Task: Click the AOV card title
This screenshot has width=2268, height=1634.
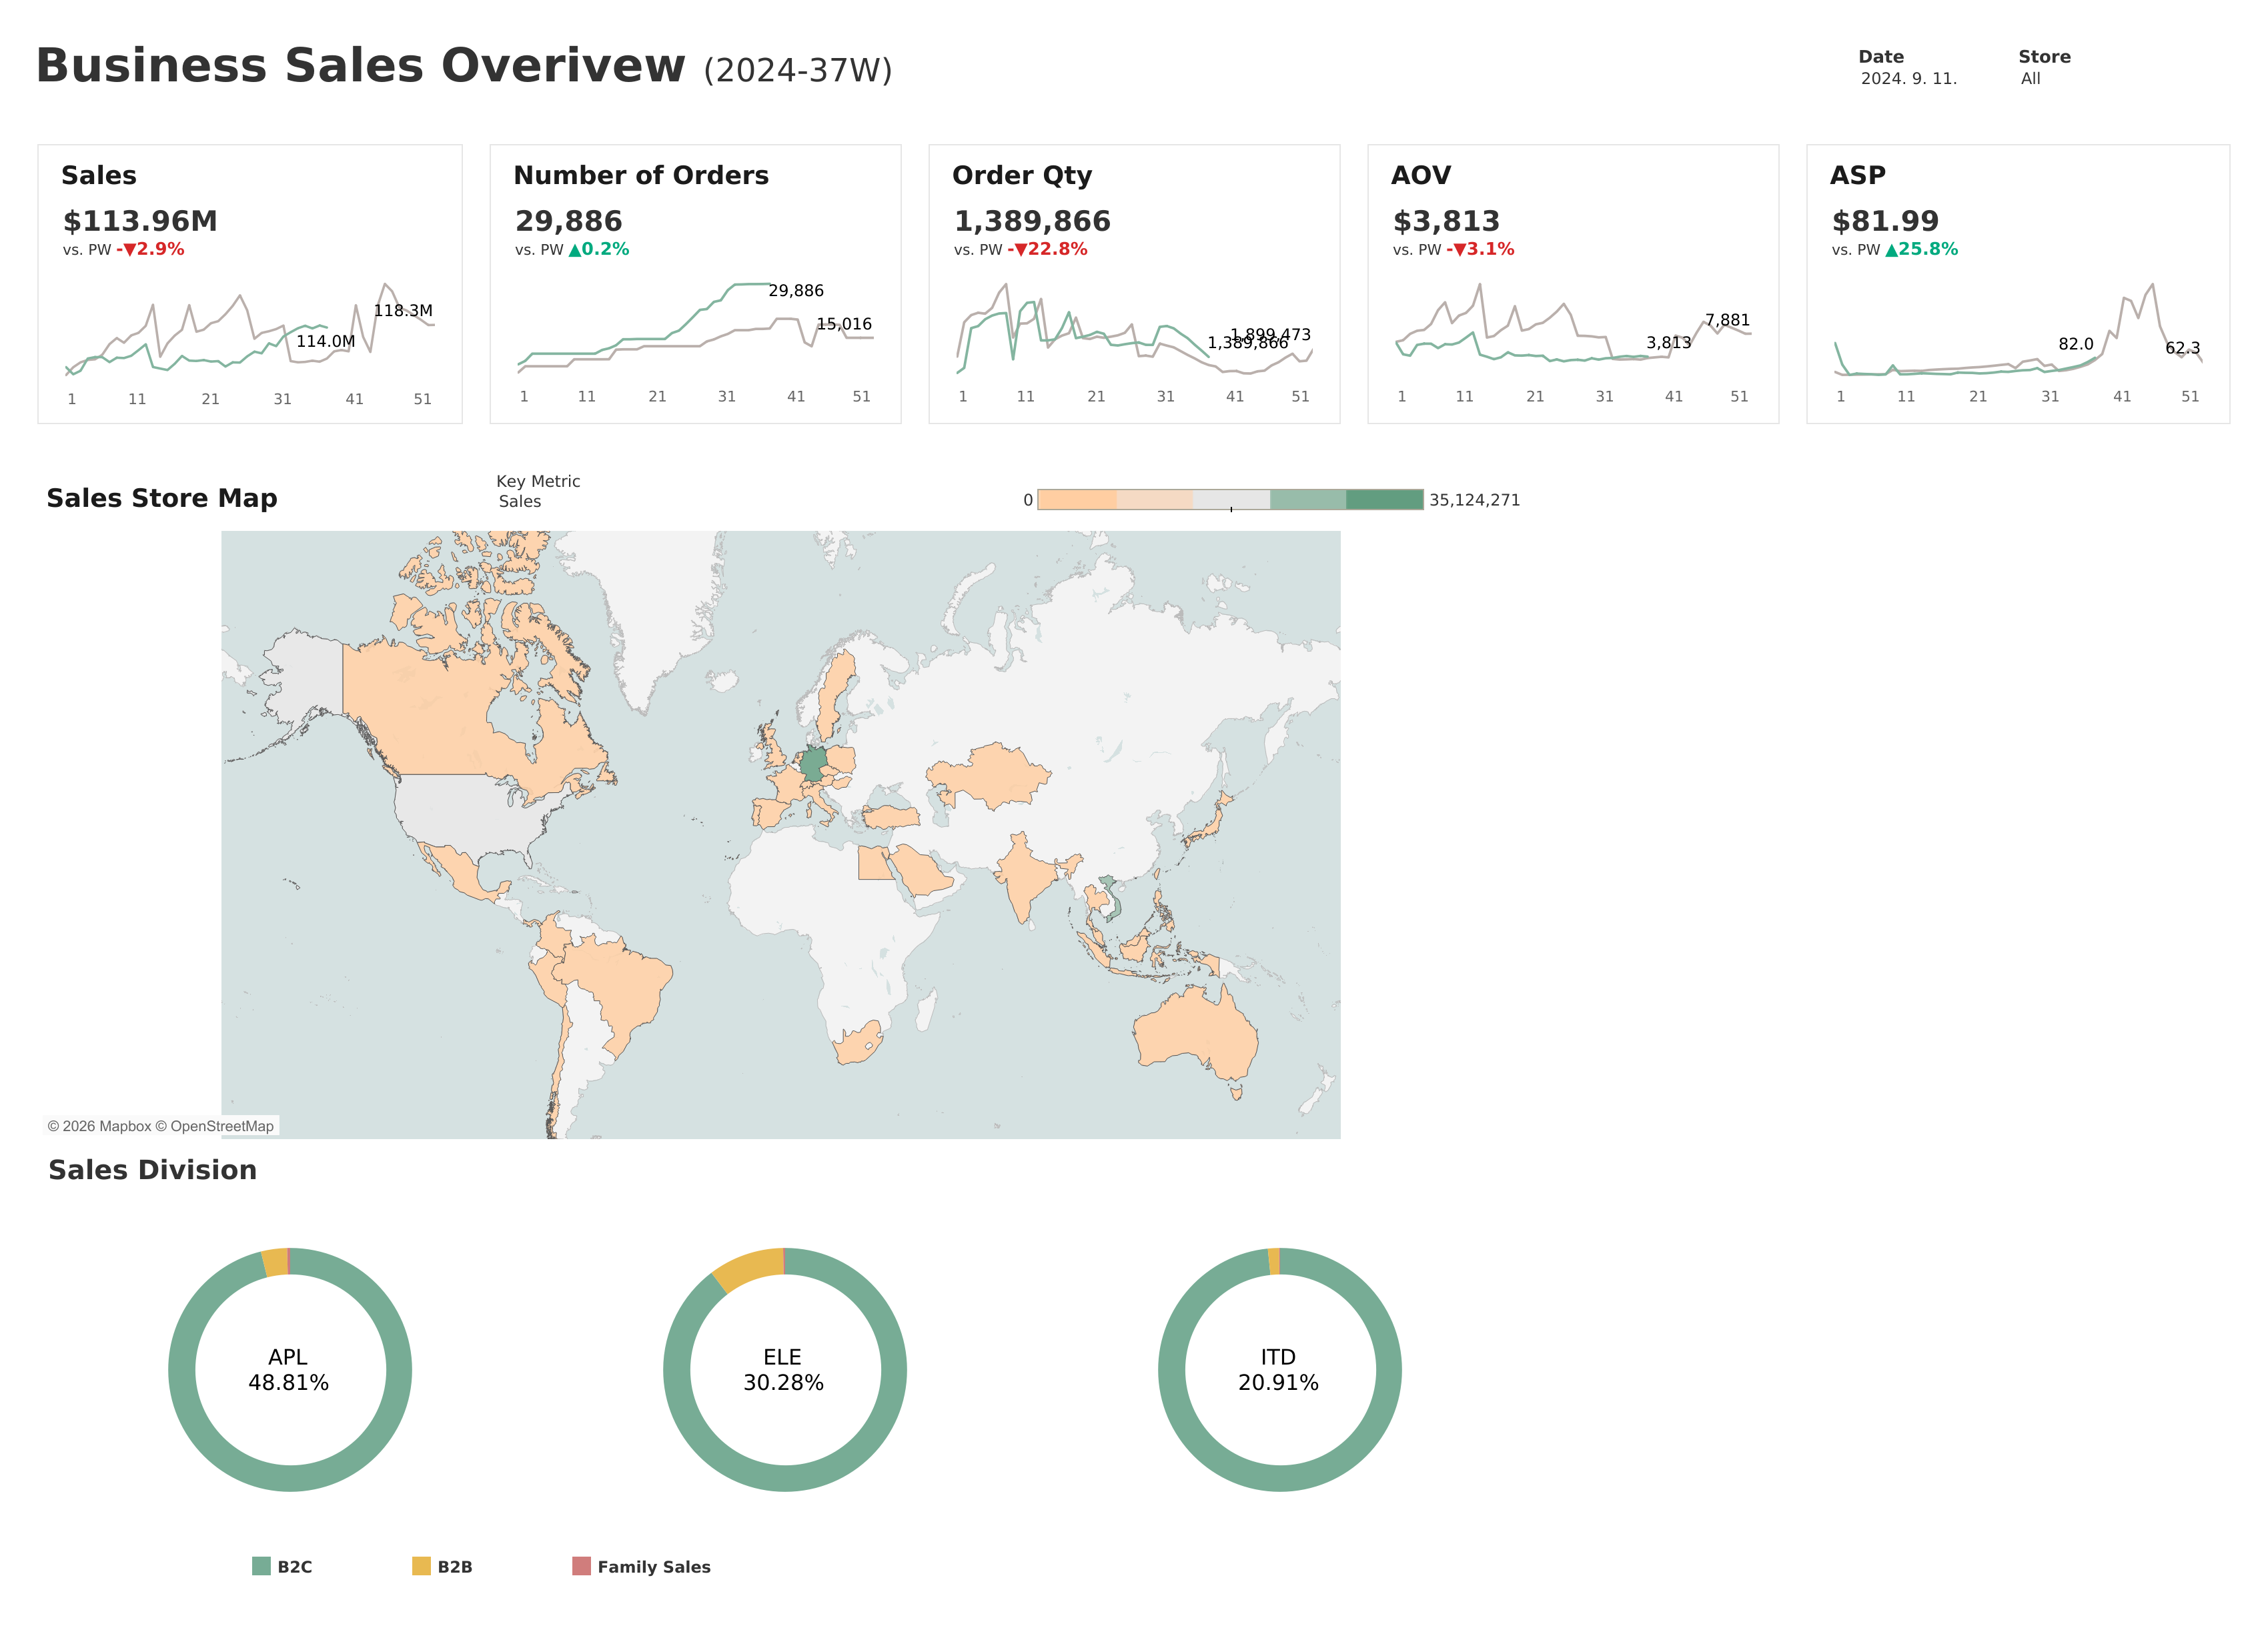Action: point(1421,175)
